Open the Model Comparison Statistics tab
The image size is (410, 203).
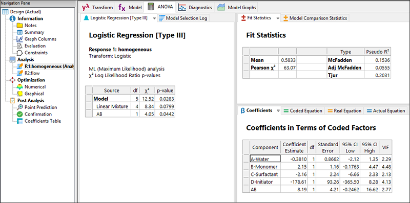[315, 18]
